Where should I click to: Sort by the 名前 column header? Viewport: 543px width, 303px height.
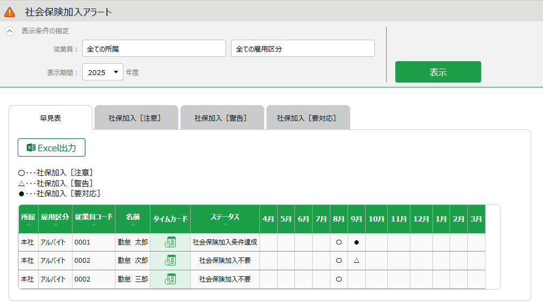pos(133,219)
